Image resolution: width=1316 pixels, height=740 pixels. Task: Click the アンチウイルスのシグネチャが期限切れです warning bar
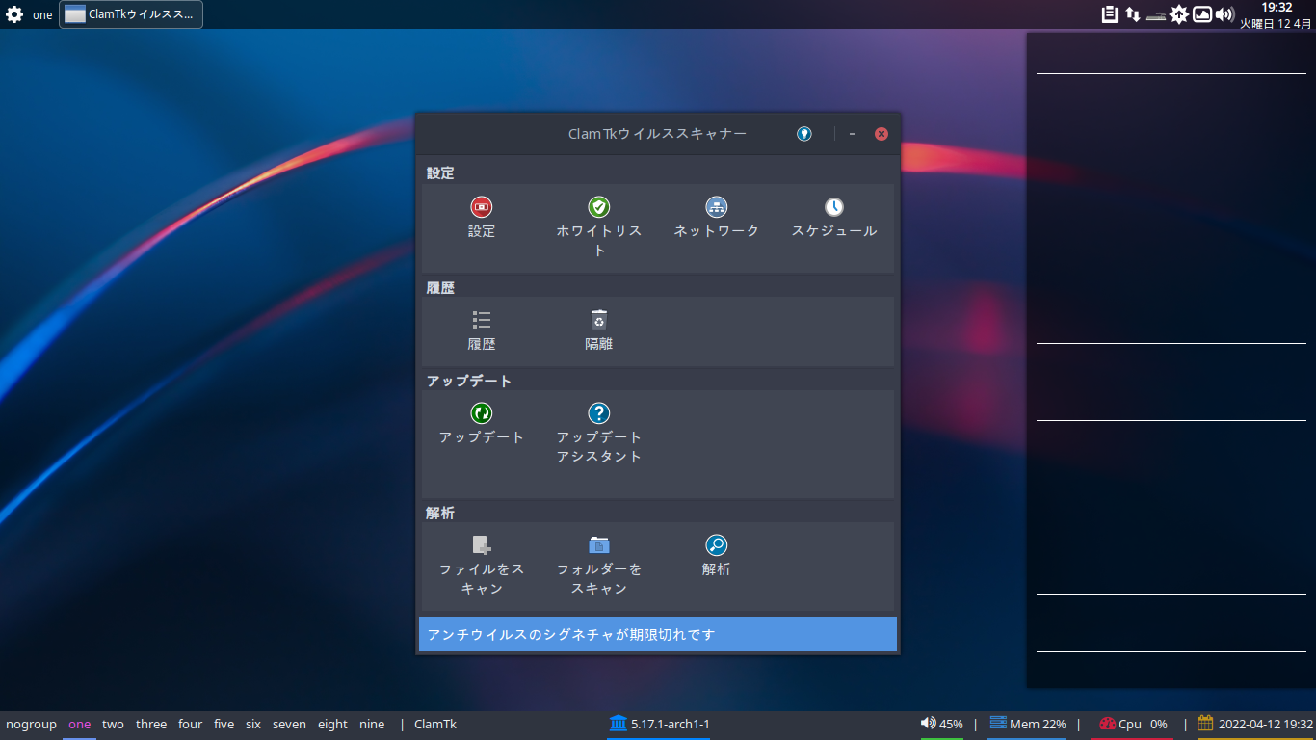658,635
